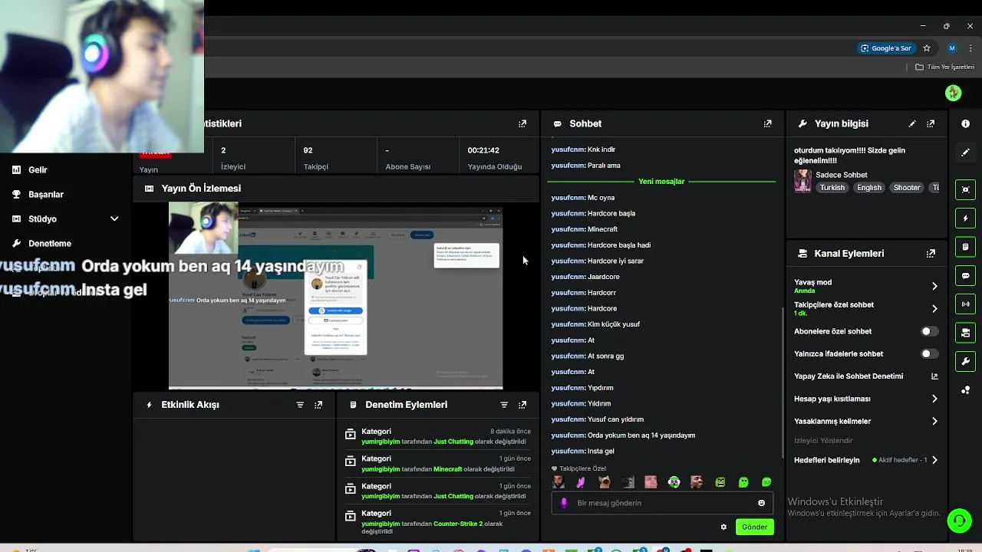Click the 'Kim küçük yusuf' chat message
The width and height of the screenshot is (982, 552).
614,324
